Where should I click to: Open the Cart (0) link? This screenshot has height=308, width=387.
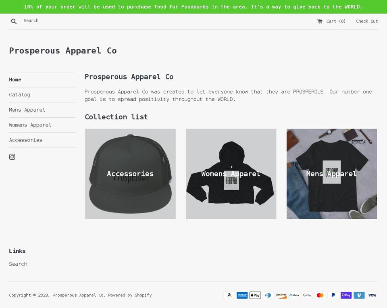coord(331,21)
